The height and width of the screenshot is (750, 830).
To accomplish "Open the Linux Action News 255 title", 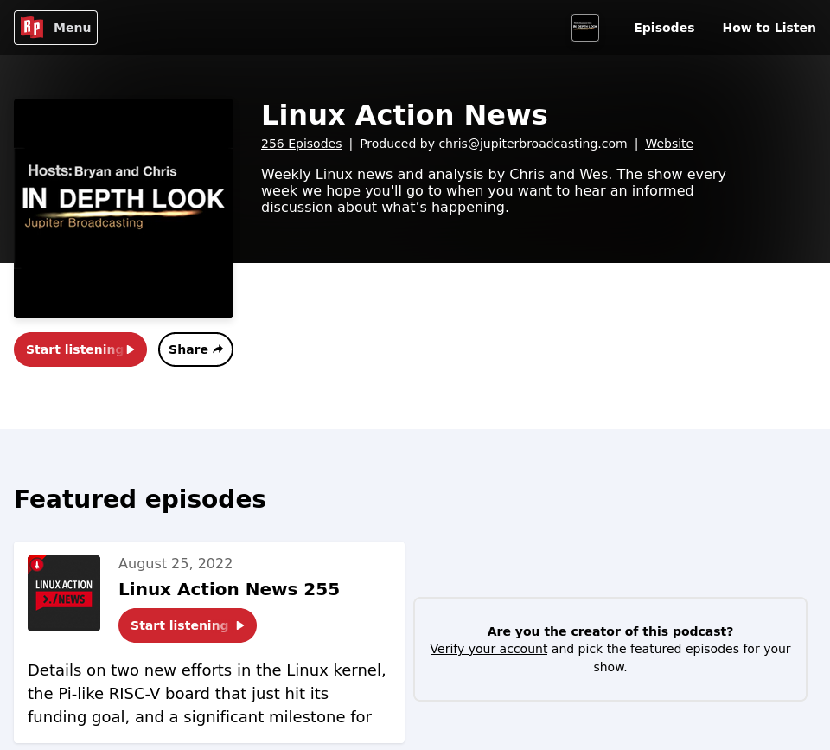I will (x=228, y=589).
